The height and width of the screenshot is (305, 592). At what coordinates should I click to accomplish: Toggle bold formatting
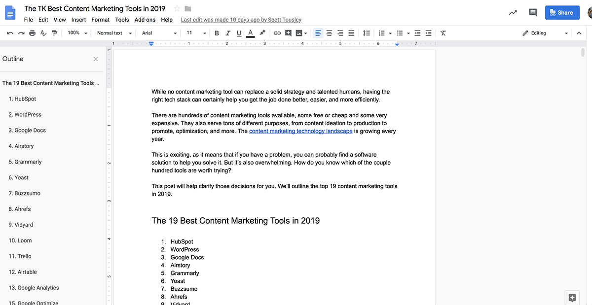[217, 33]
